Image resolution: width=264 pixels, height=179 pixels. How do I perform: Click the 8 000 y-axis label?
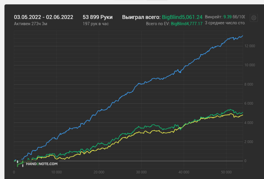pyautogui.click(x=249, y=85)
